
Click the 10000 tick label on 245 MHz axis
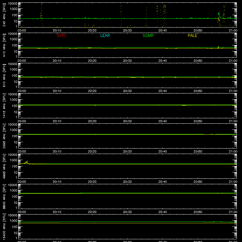tap(12, 4)
